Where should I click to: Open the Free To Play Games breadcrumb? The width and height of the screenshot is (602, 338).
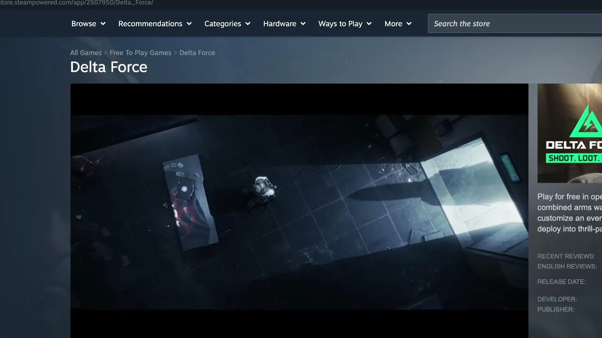pyautogui.click(x=141, y=53)
